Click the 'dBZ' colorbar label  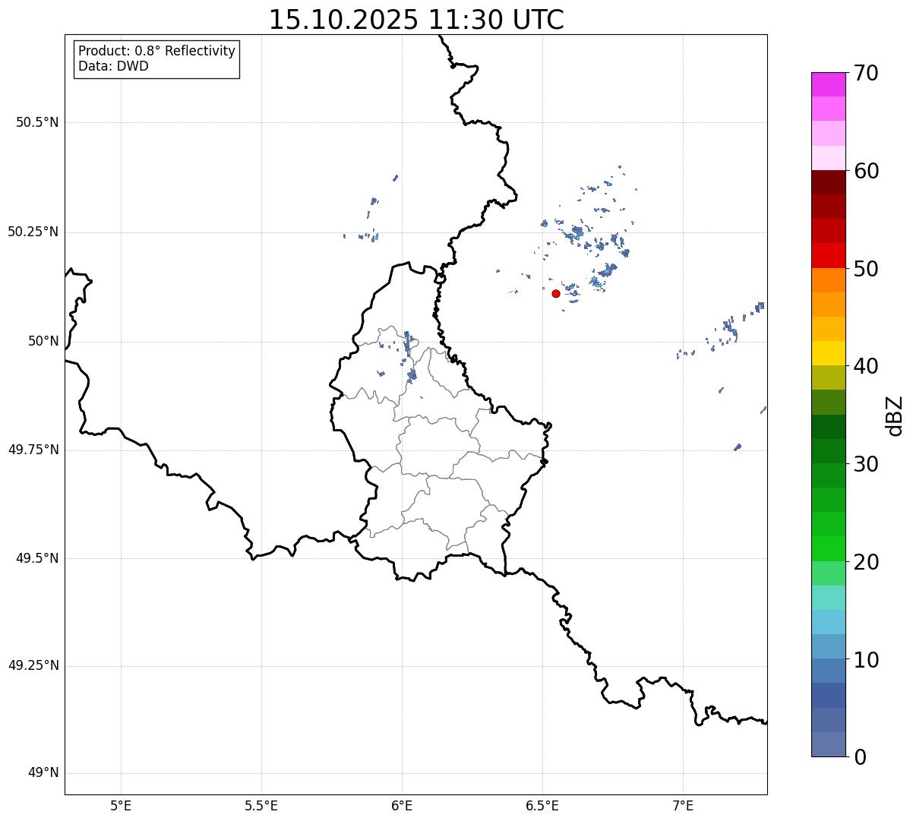click(895, 415)
